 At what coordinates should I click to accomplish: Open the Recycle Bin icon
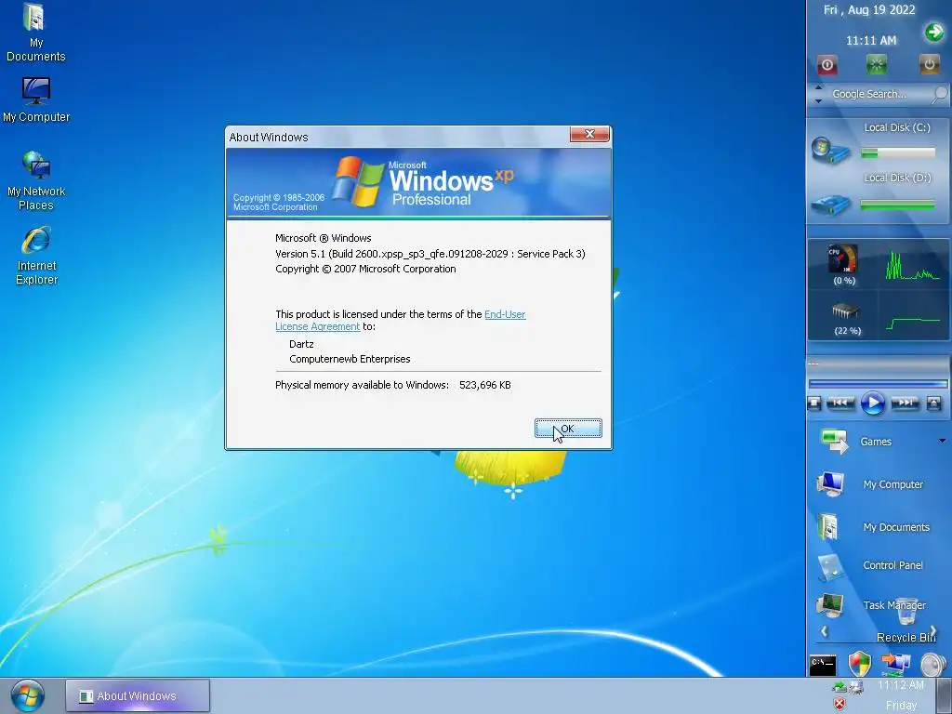tap(906, 622)
